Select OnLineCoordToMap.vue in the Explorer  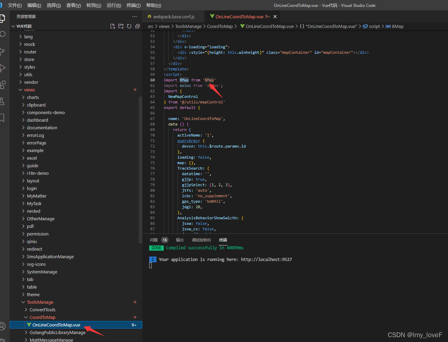[x=56, y=324]
